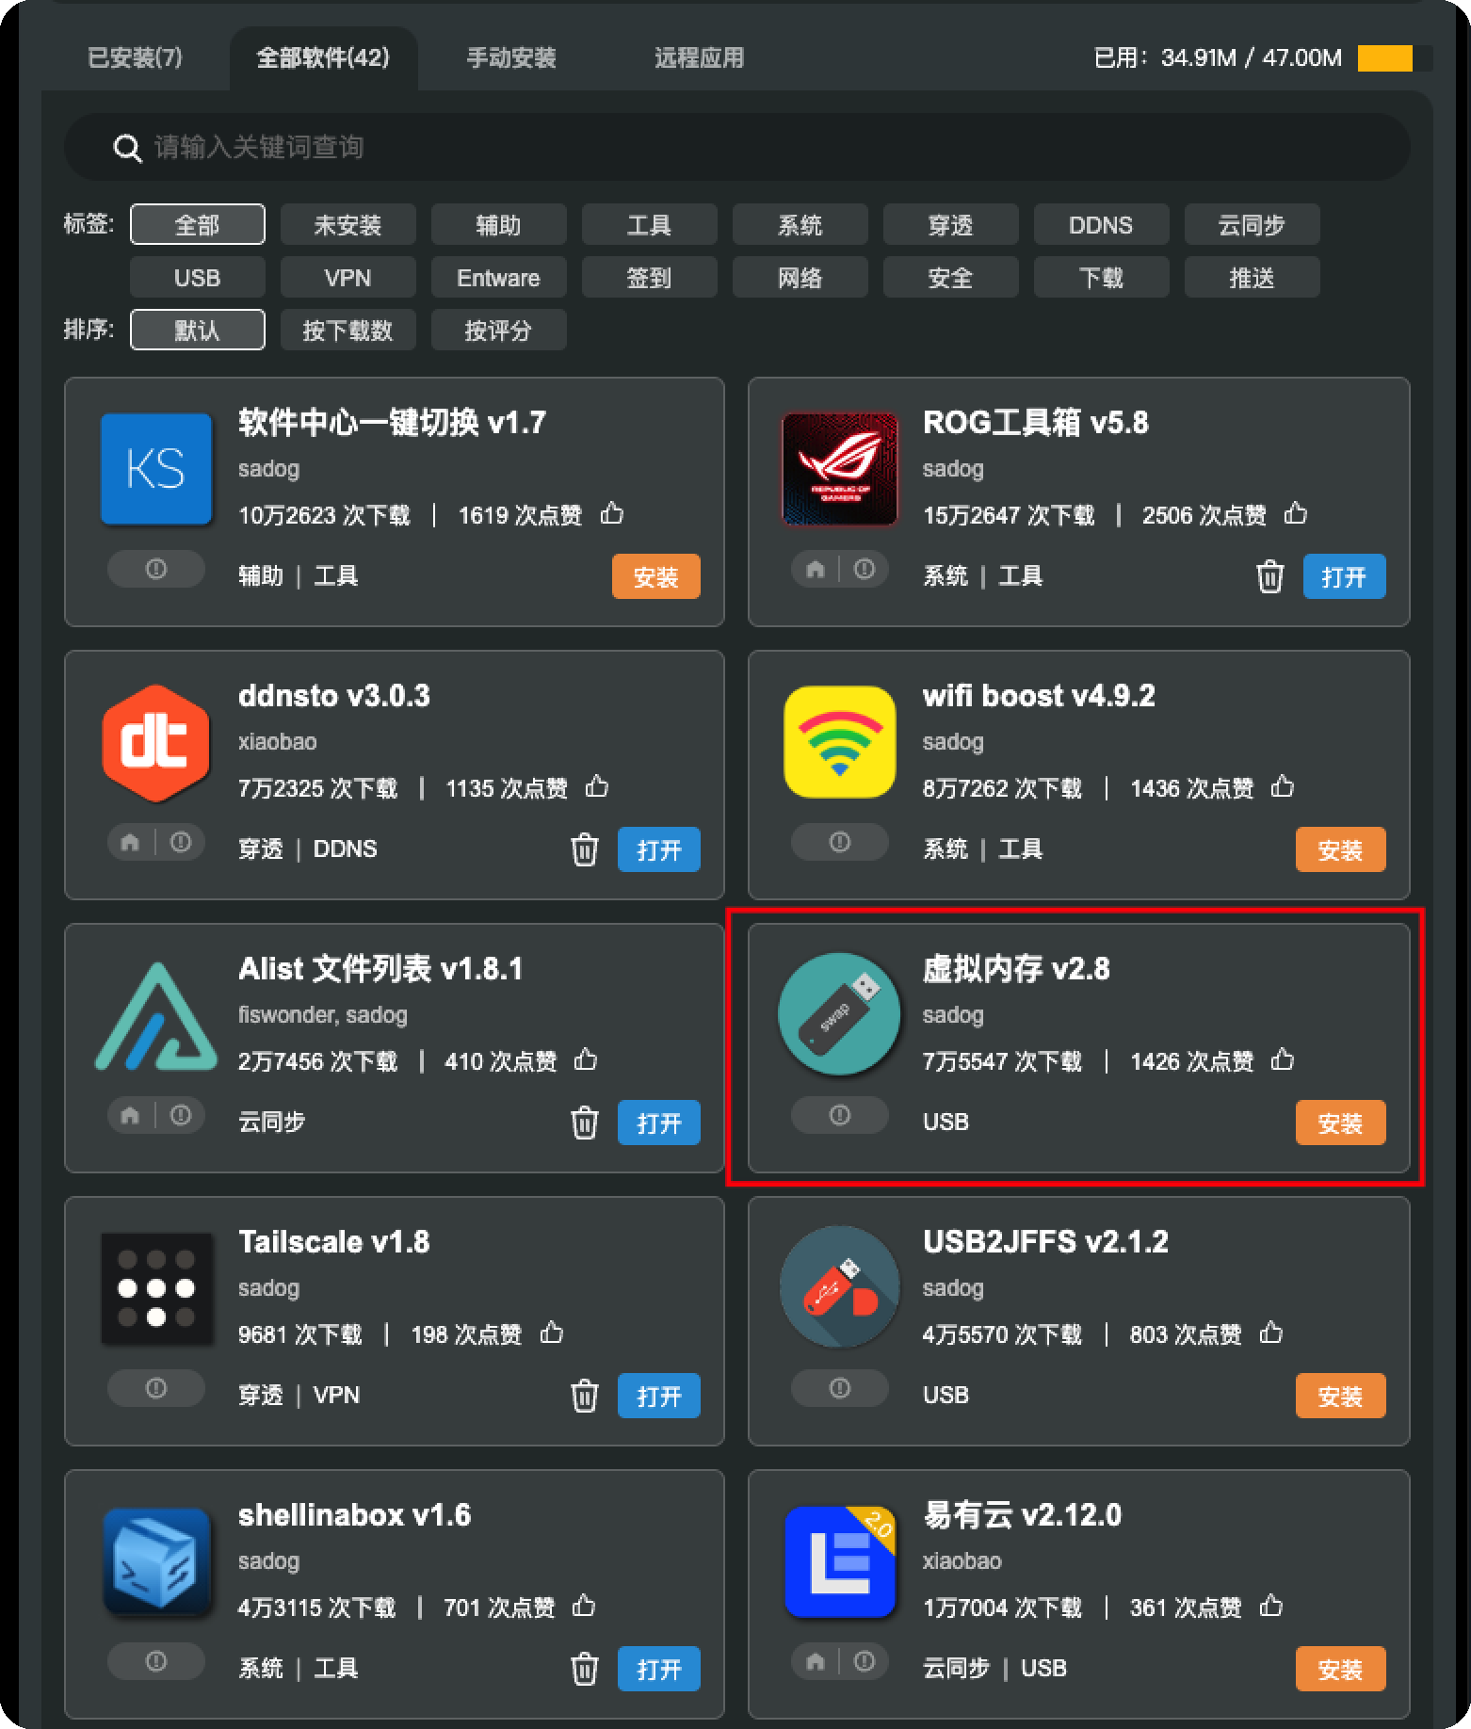This screenshot has height=1729, width=1471.
Task: Show info for wifi boost
Action: pos(840,842)
